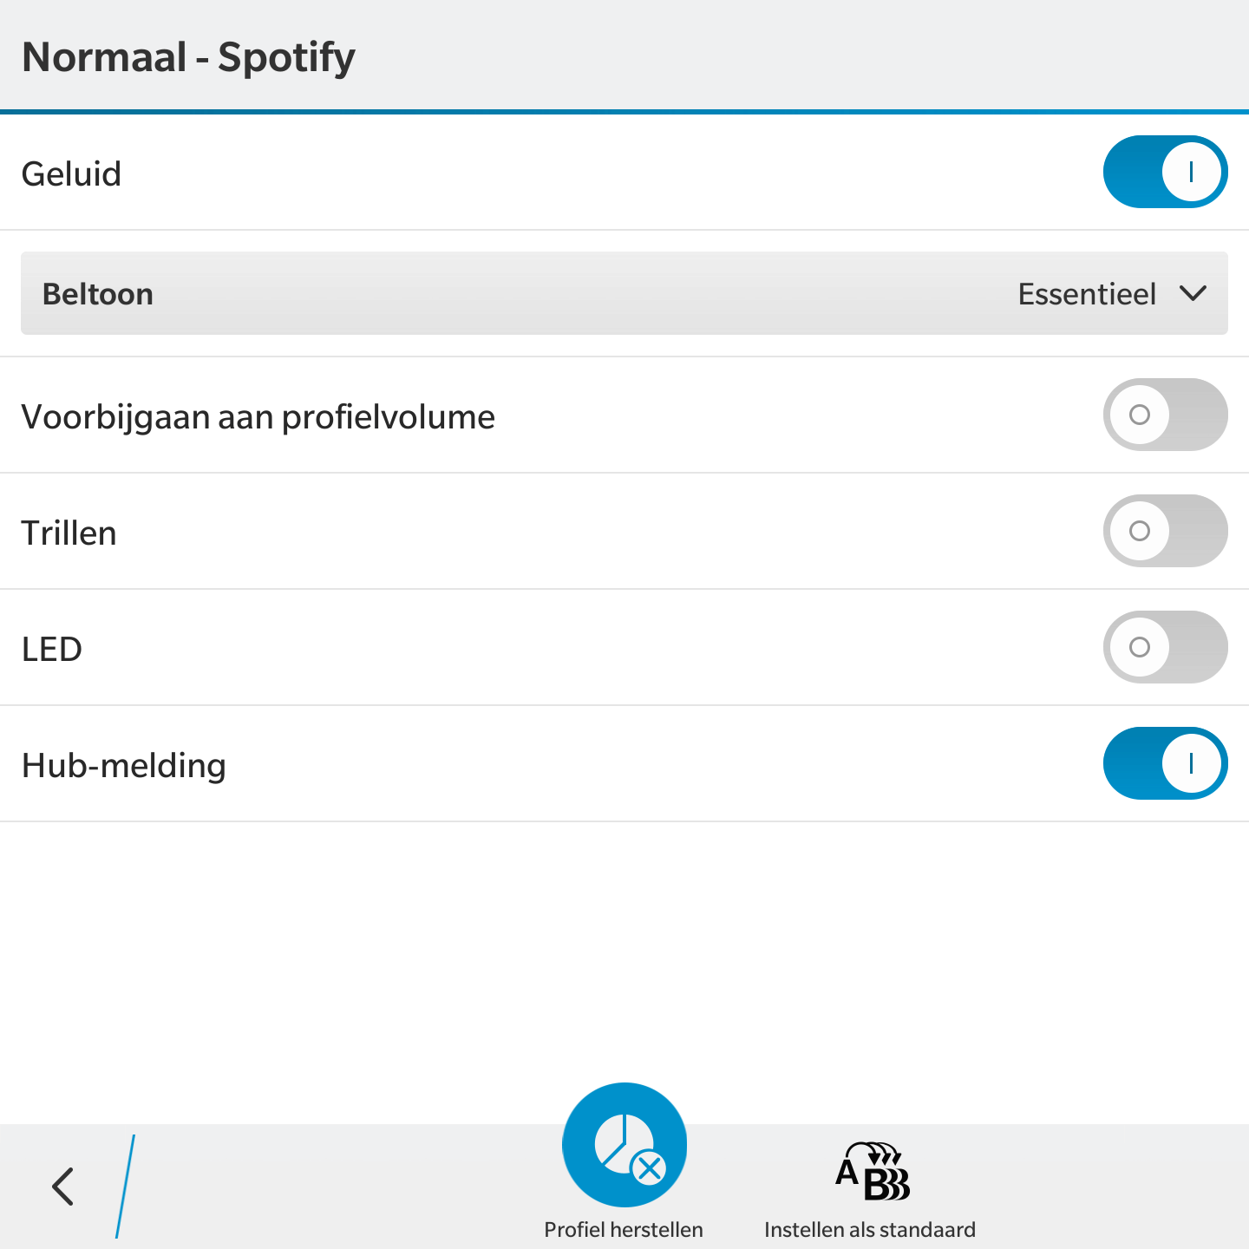Select the Geluid row label
The height and width of the screenshot is (1249, 1249).
pos(71,173)
